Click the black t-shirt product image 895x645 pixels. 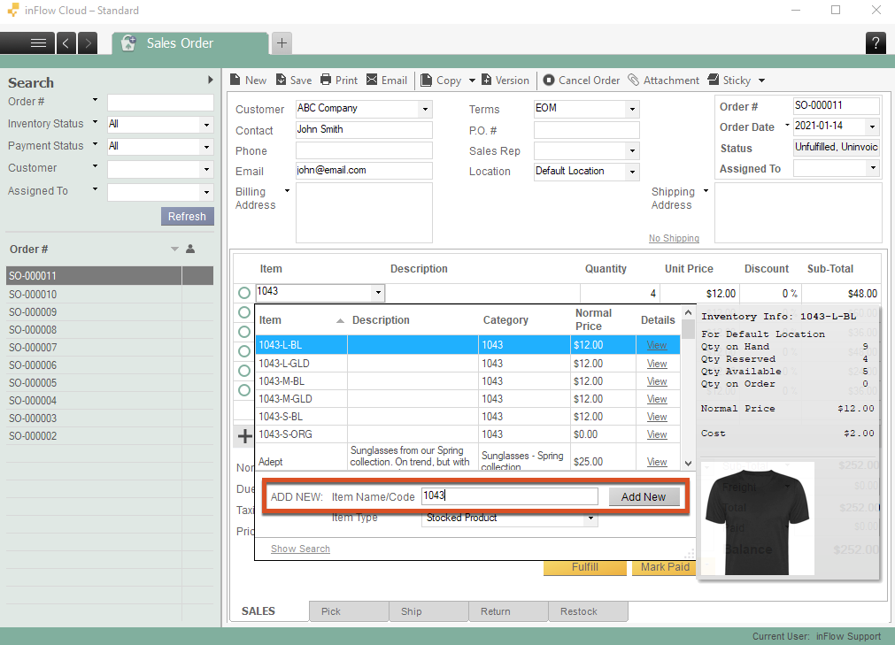pyautogui.click(x=758, y=518)
